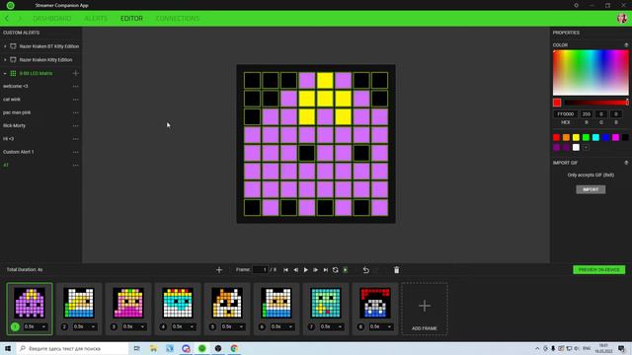Click inside the color spectrum picker
The image size is (632, 355).
(591, 72)
